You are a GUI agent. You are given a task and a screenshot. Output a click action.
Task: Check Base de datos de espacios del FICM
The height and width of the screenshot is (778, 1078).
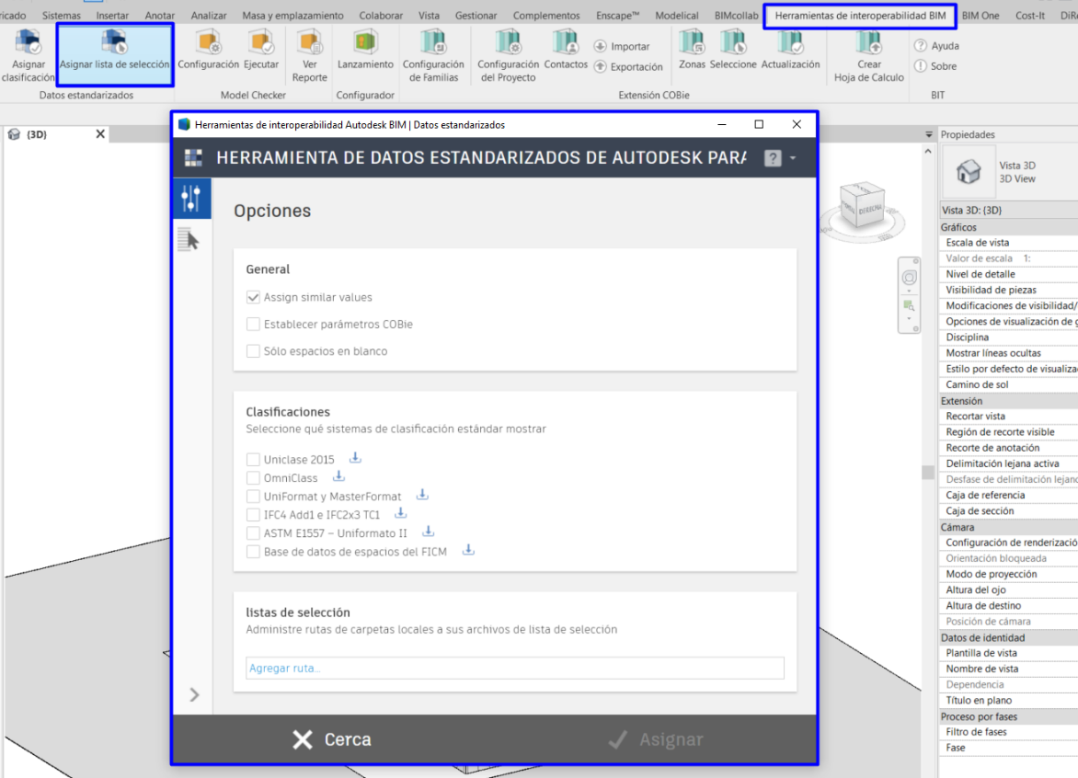tap(253, 551)
